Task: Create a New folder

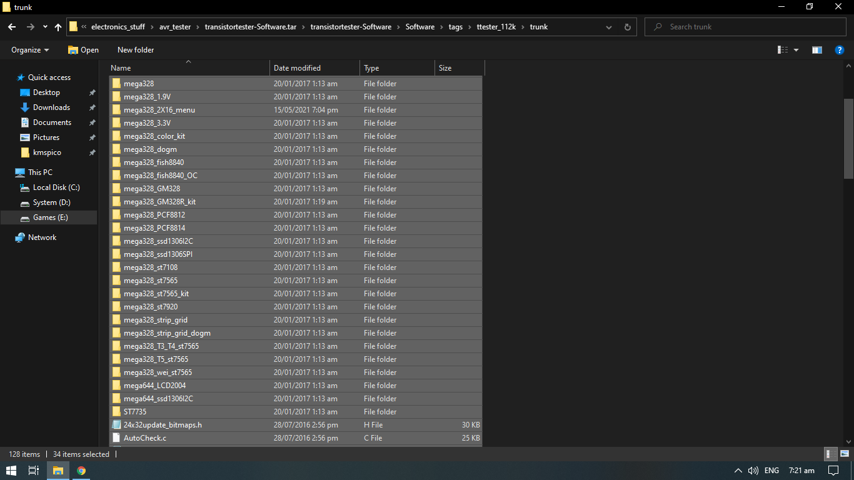Action: 136,50
